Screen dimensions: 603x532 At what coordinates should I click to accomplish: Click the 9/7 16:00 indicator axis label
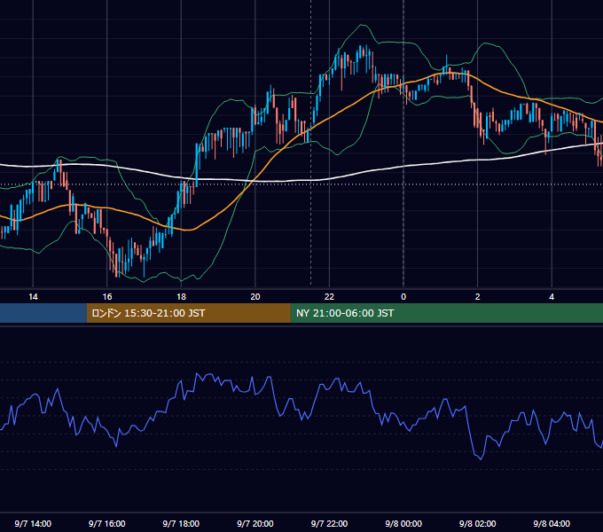[x=107, y=523]
